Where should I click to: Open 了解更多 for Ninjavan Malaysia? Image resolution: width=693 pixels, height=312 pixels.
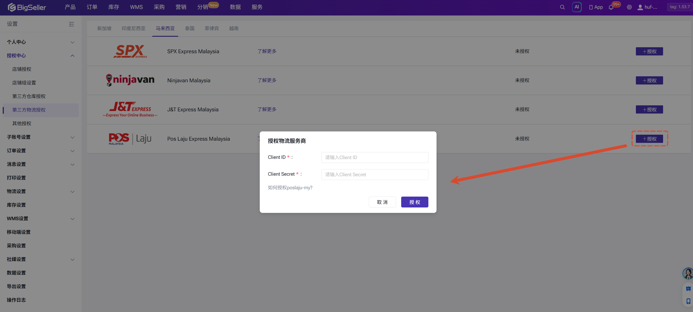tap(267, 80)
